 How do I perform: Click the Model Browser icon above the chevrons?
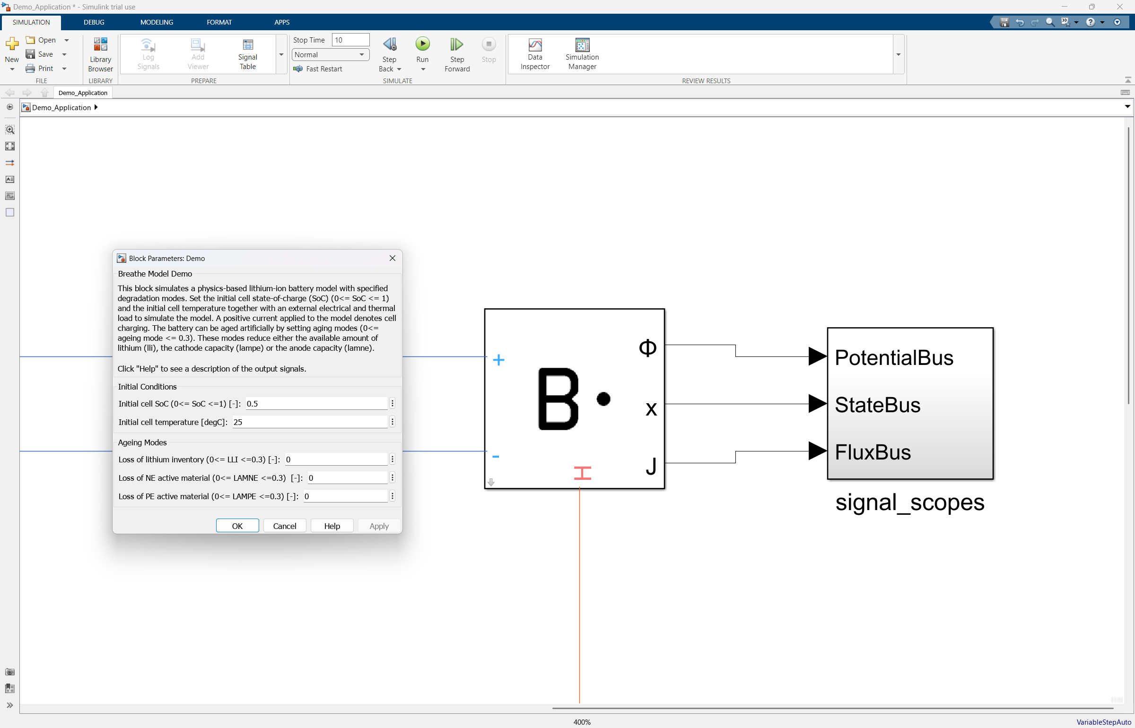point(10,688)
